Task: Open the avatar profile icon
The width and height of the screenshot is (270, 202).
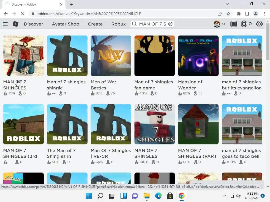Action: 217,24
